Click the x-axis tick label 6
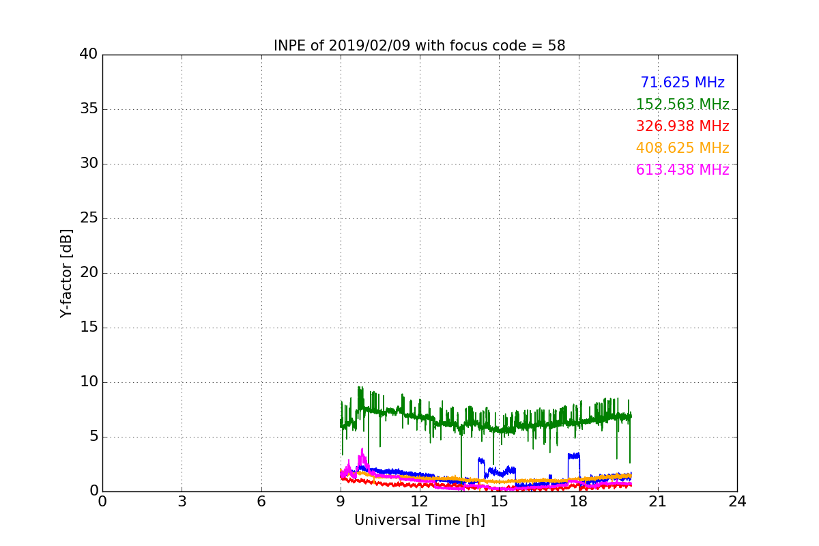 pos(261,501)
